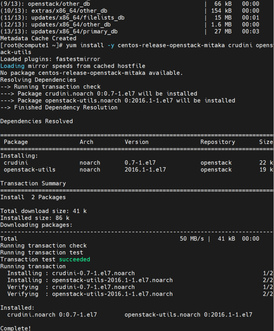Click the 'Version' column header
Viewport: 274px width, 331px height.
137,142
